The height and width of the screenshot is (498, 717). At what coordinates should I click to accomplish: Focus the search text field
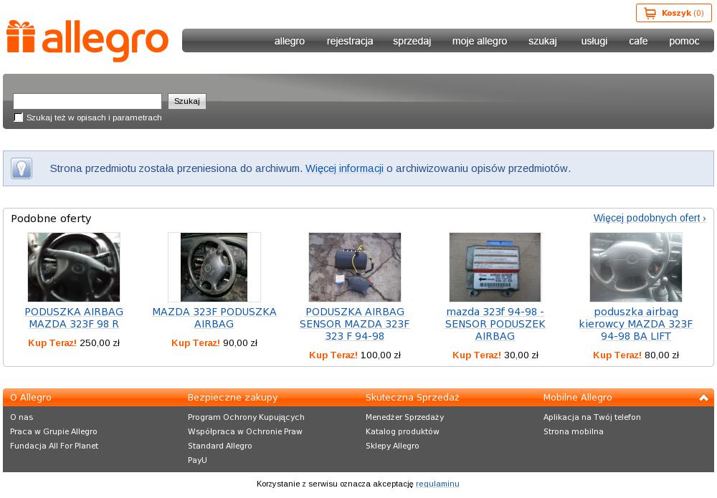coord(87,101)
